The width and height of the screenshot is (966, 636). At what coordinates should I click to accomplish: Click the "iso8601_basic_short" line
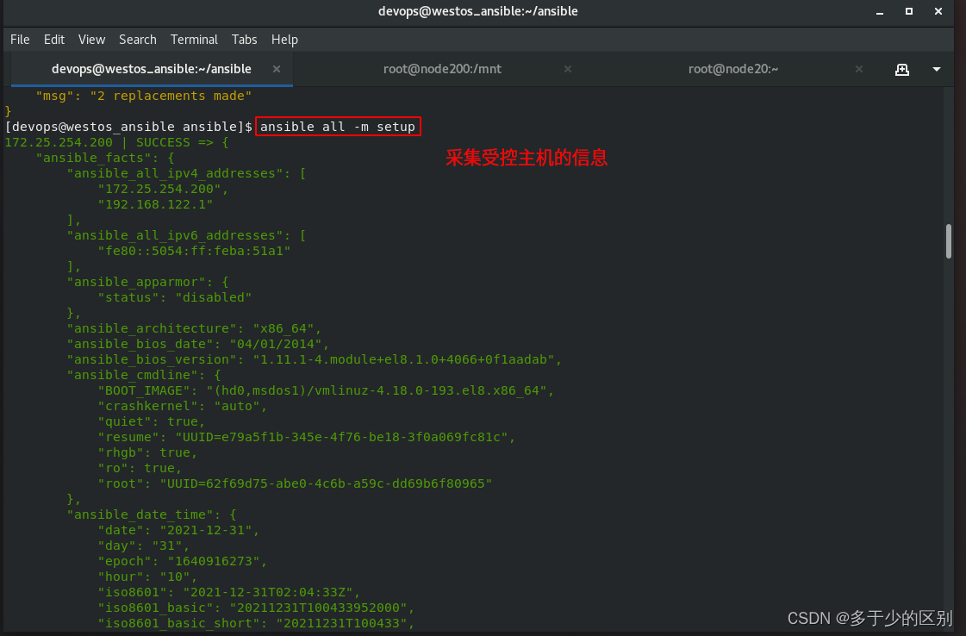pyautogui.click(x=256, y=623)
